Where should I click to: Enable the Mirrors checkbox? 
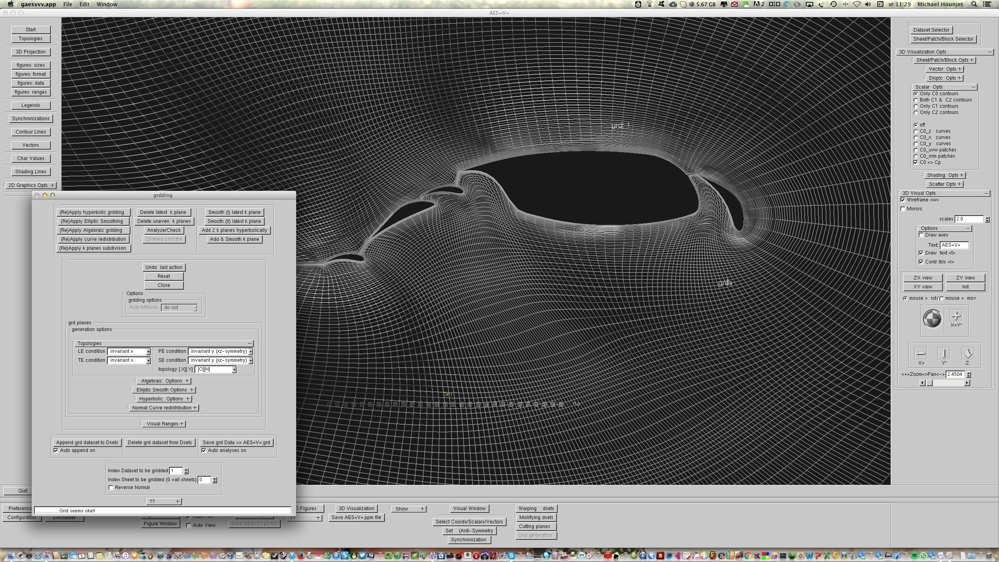point(903,209)
